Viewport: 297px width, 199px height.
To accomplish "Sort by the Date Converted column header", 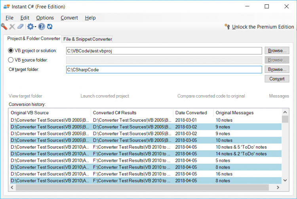I will point(193,113).
